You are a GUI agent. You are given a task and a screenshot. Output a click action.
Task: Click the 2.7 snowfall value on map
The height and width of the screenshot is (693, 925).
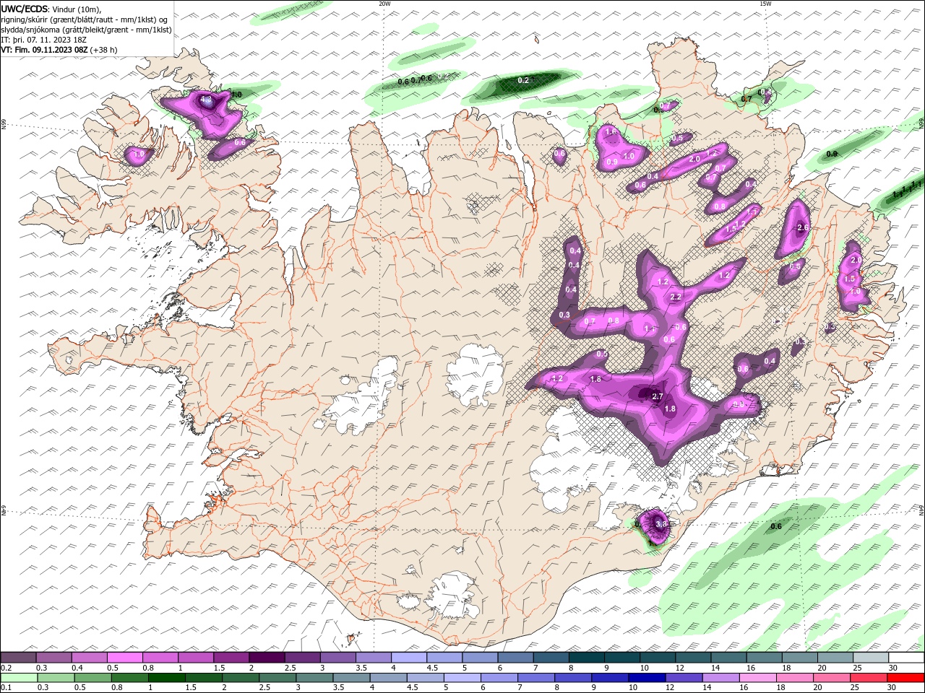click(657, 396)
